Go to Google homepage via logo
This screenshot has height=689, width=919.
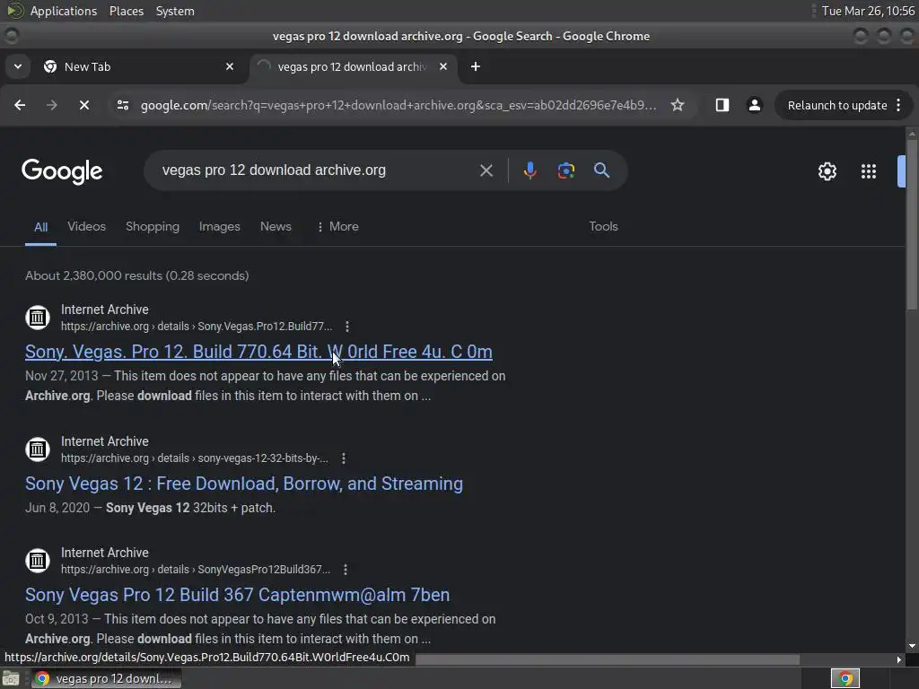[x=62, y=171]
